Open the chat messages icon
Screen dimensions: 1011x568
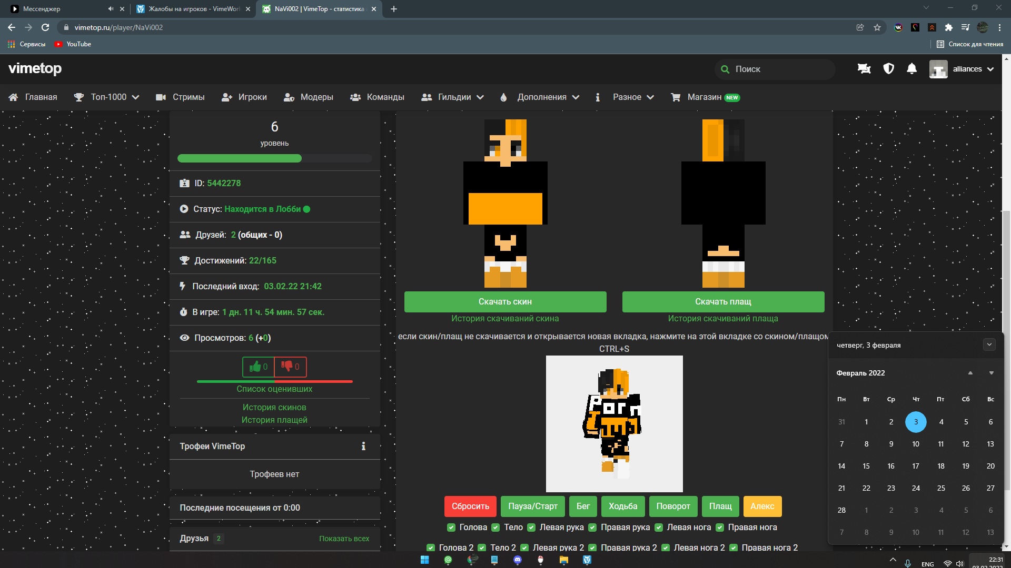coord(864,69)
